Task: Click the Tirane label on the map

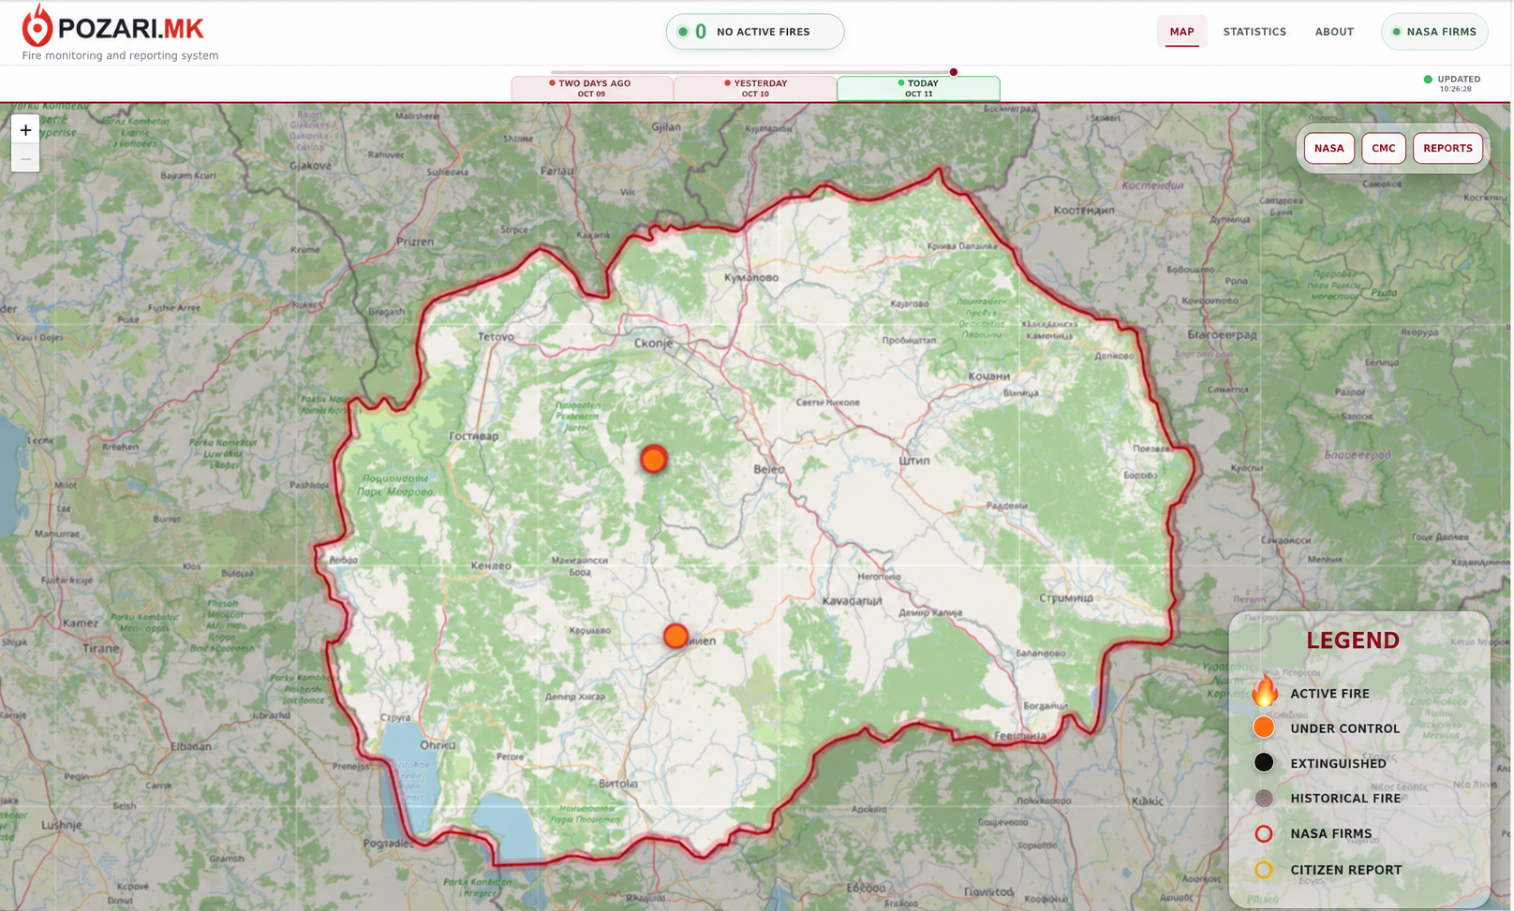Action: coord(100,648)
